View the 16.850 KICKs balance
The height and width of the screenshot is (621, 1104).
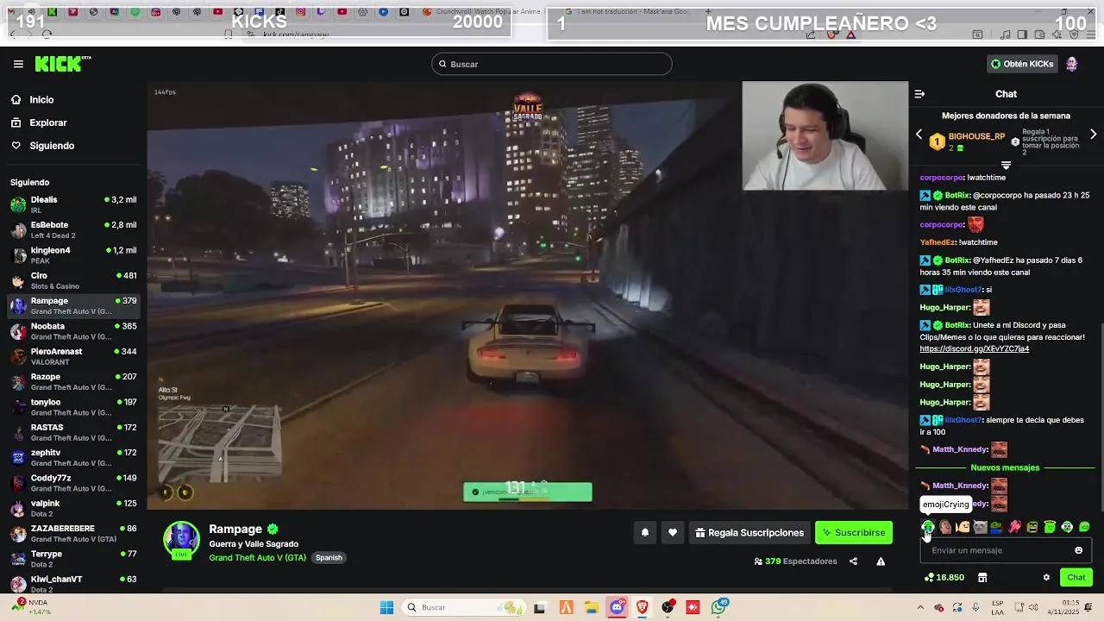(944, 577)
